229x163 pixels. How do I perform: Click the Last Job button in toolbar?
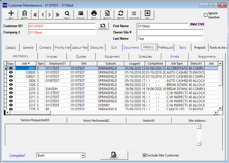pos(134,14)
